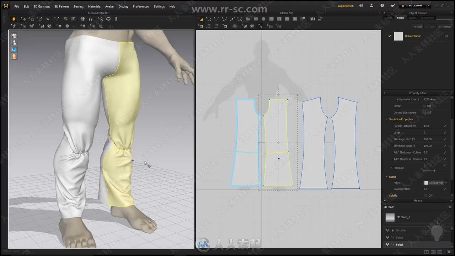
Task: Choose the Select Mesh box tool
Action: tap(32, 19)
